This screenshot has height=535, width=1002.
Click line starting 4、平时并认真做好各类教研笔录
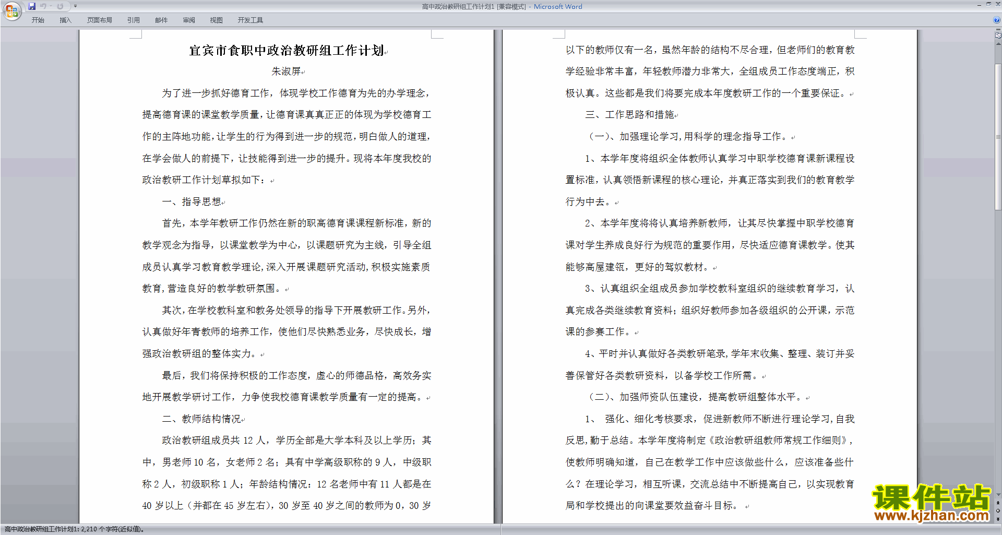pos(720,354)
